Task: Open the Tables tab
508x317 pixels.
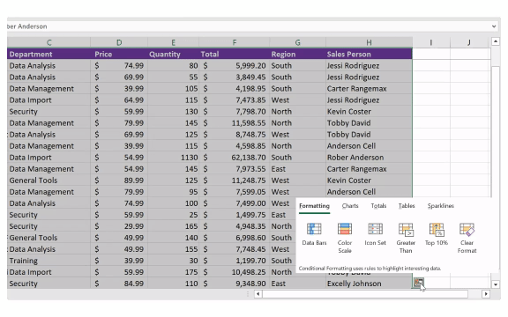Action: coord(407,206)
